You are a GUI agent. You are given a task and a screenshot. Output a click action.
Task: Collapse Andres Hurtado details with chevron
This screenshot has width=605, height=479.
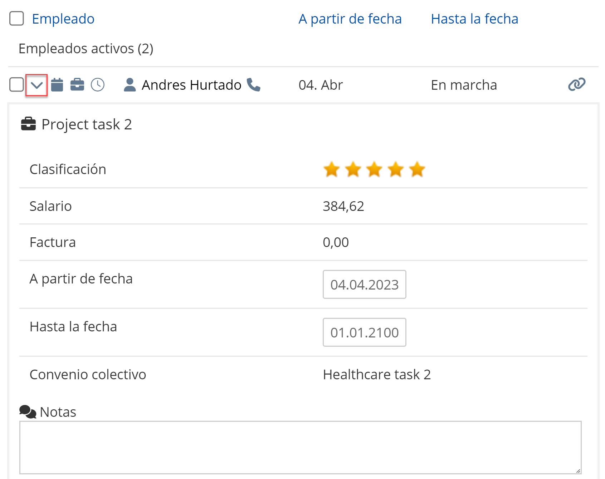[x=36, y=85]
